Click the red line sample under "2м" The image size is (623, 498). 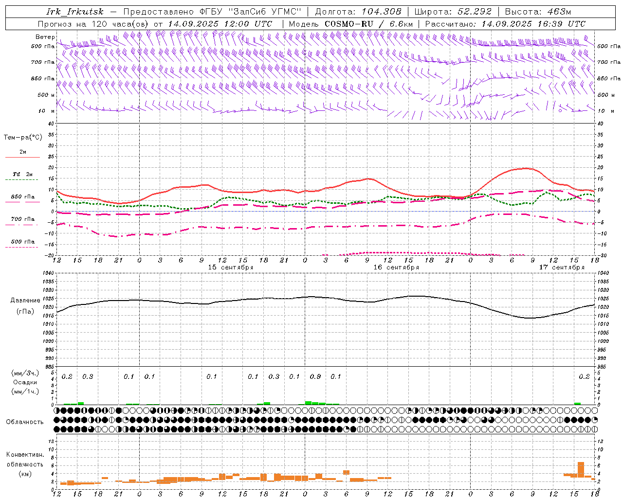pyautogui.click(x=22, y=157)
